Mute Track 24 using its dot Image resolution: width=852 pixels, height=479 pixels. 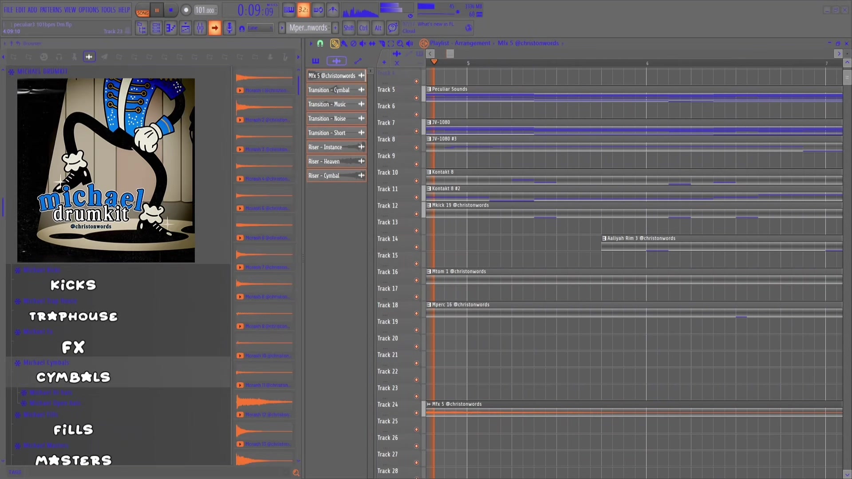416,413
